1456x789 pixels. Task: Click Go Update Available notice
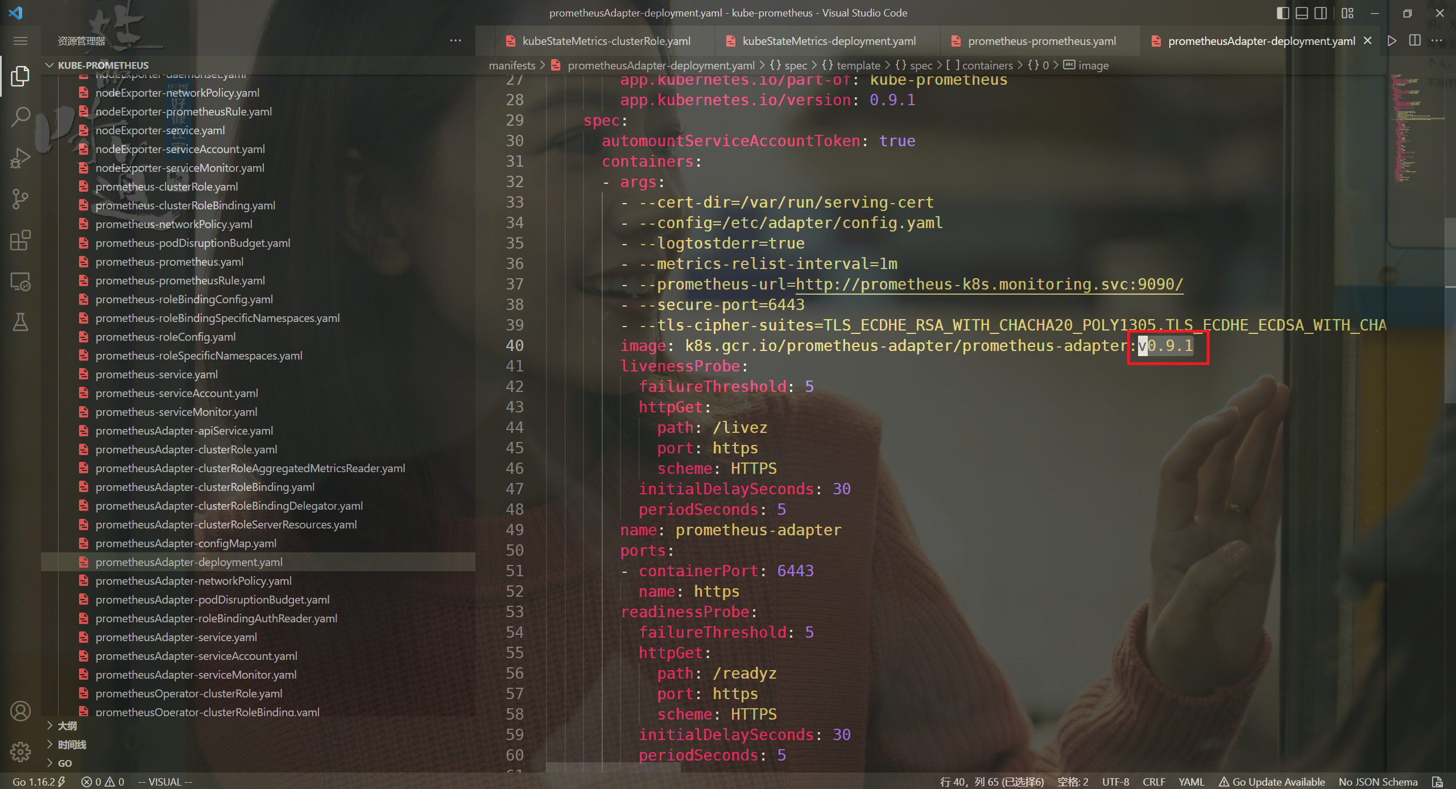click(1272, 782)
